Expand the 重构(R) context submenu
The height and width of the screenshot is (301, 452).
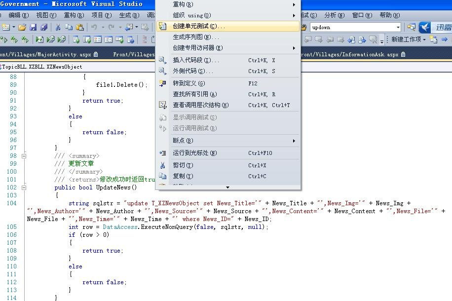228,4
